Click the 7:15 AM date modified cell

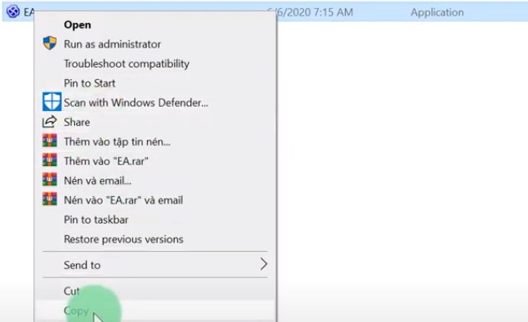click(311, 13)
